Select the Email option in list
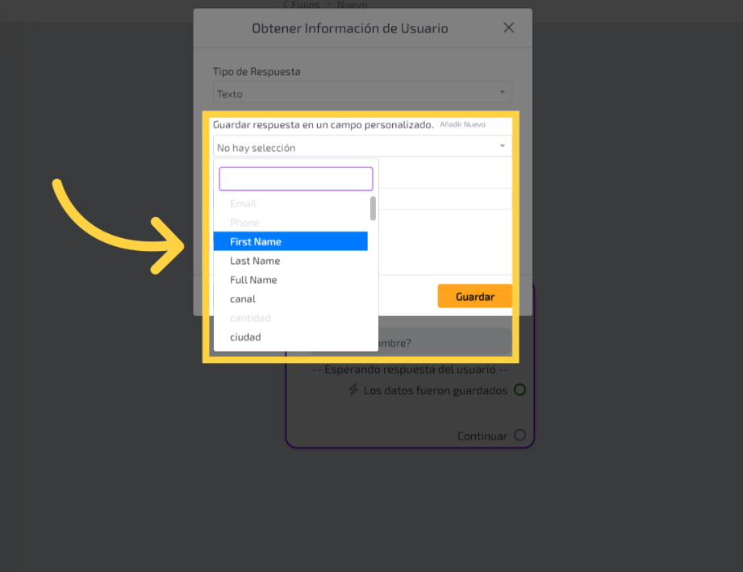 coord(243,204)
